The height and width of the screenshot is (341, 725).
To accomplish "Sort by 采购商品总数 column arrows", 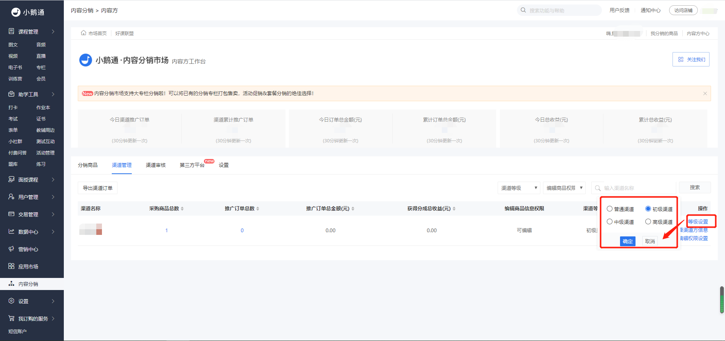I will 182,208.
